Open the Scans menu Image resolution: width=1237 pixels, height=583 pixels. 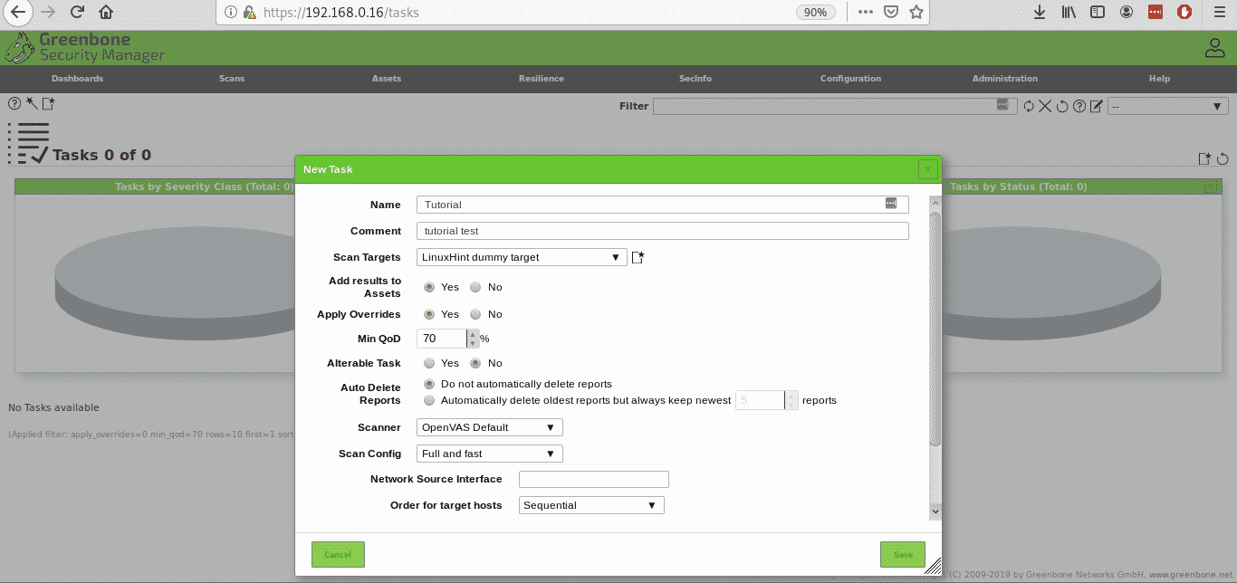(x=232, y=79)
